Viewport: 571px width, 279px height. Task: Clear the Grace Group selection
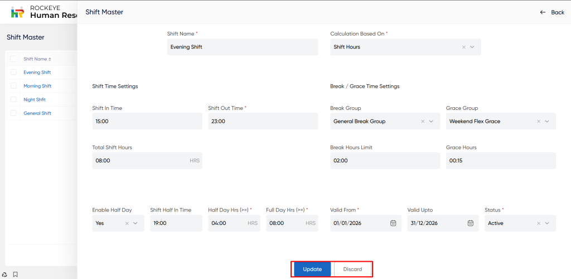(539, 121)
